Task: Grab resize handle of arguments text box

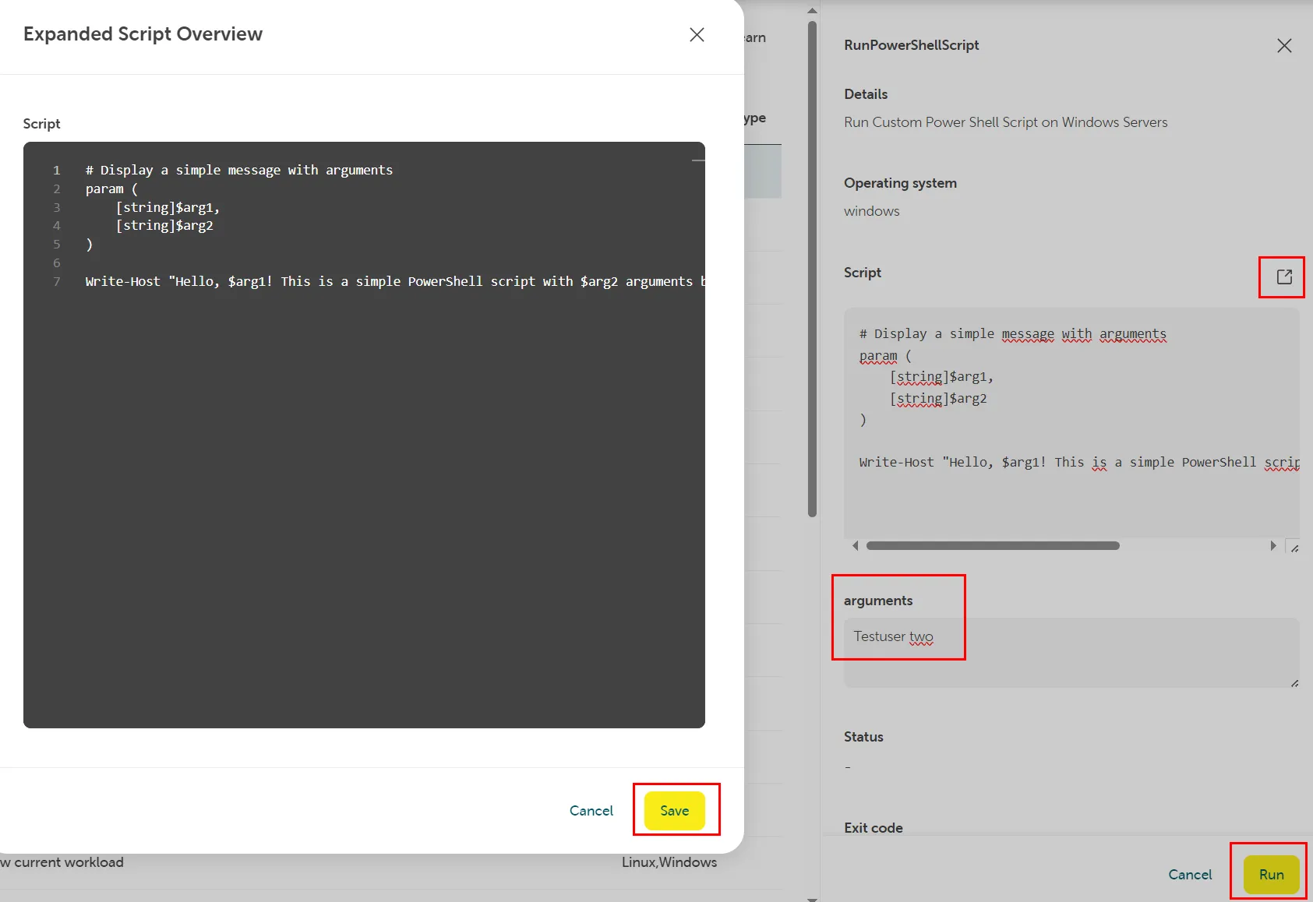Action: coord(1294,683)
